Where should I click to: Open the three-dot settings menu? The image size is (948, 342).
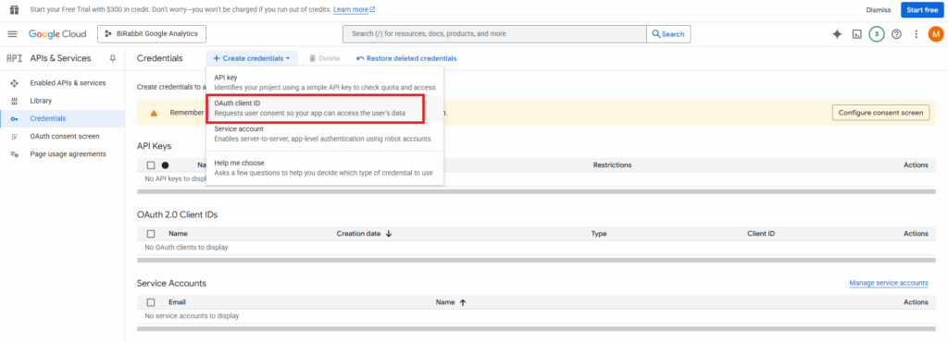916,34
